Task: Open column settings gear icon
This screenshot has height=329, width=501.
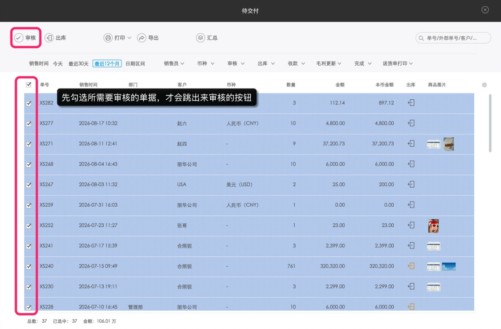Action: pos(484,85)
